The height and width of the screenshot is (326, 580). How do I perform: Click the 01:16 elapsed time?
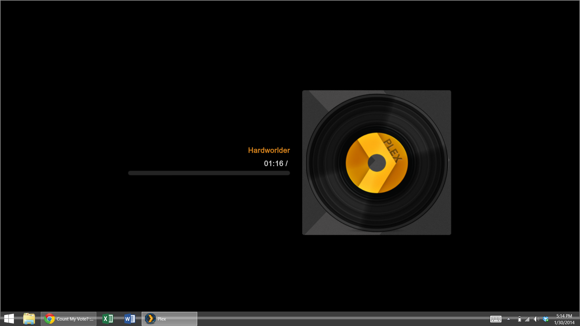click(274, 164)
